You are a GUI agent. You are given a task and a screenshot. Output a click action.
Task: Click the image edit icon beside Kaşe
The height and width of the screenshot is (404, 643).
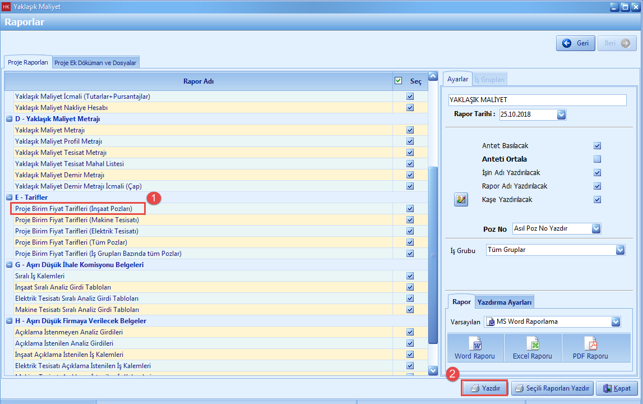point(461,199)
